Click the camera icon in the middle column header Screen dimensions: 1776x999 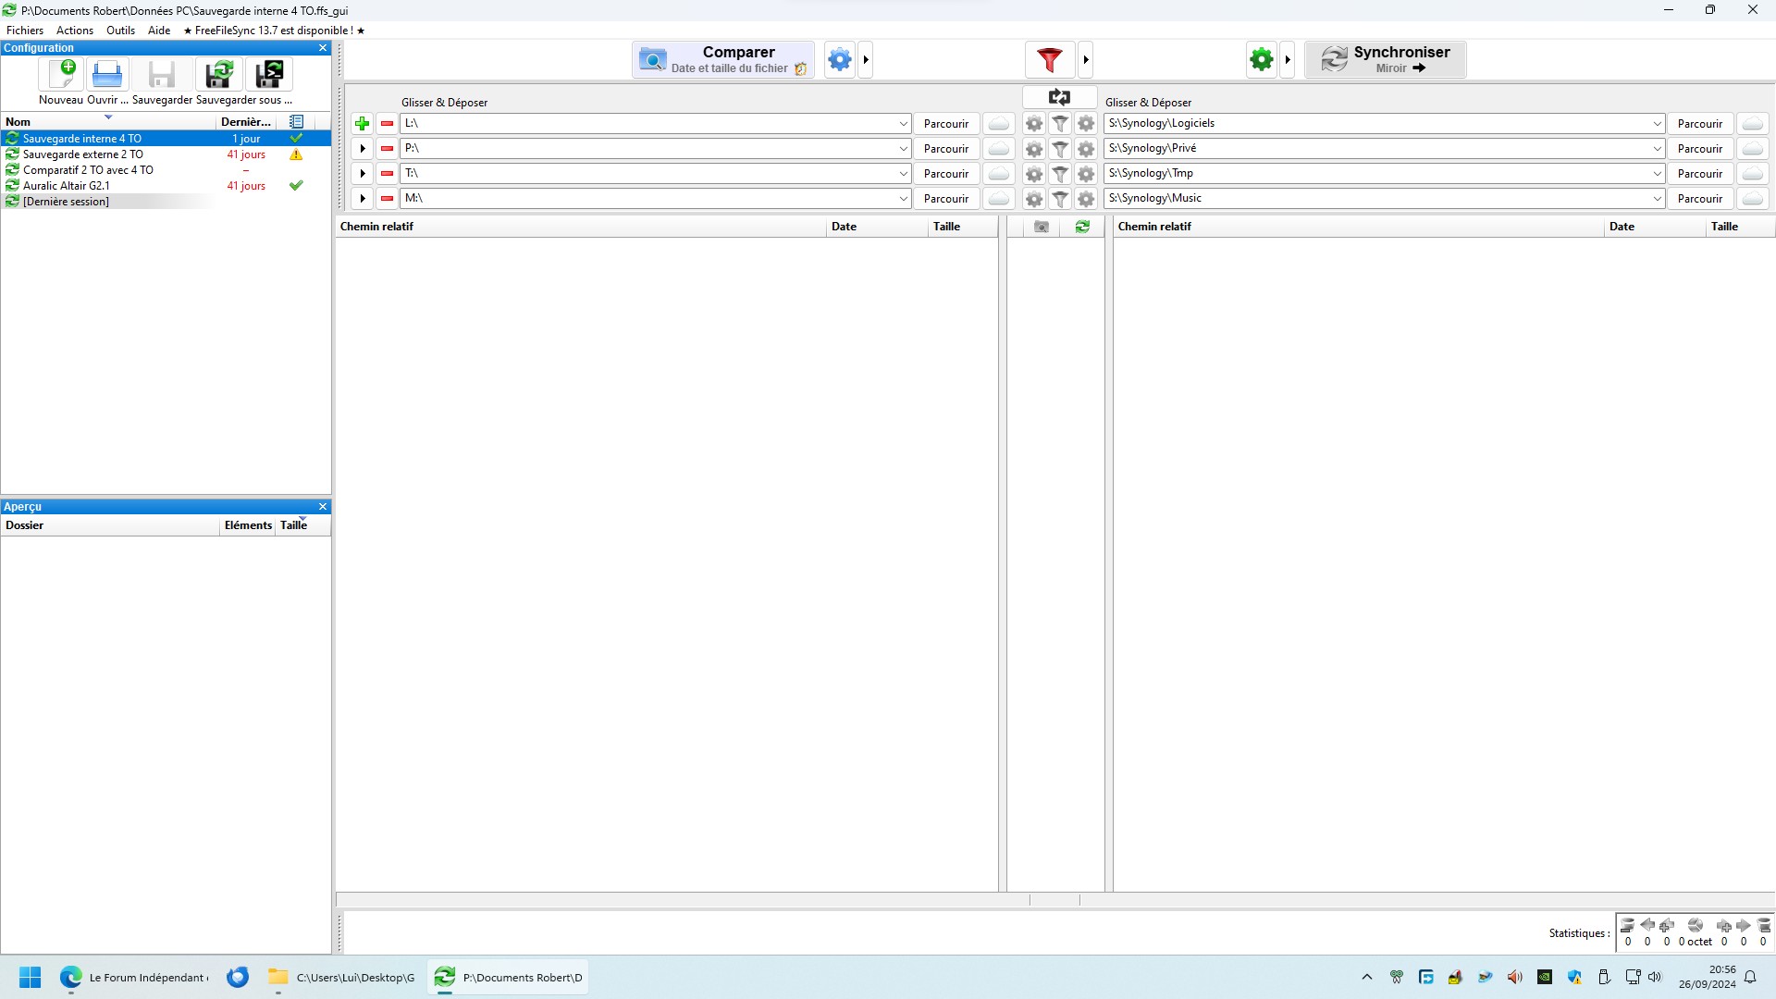coord(1042,227)
